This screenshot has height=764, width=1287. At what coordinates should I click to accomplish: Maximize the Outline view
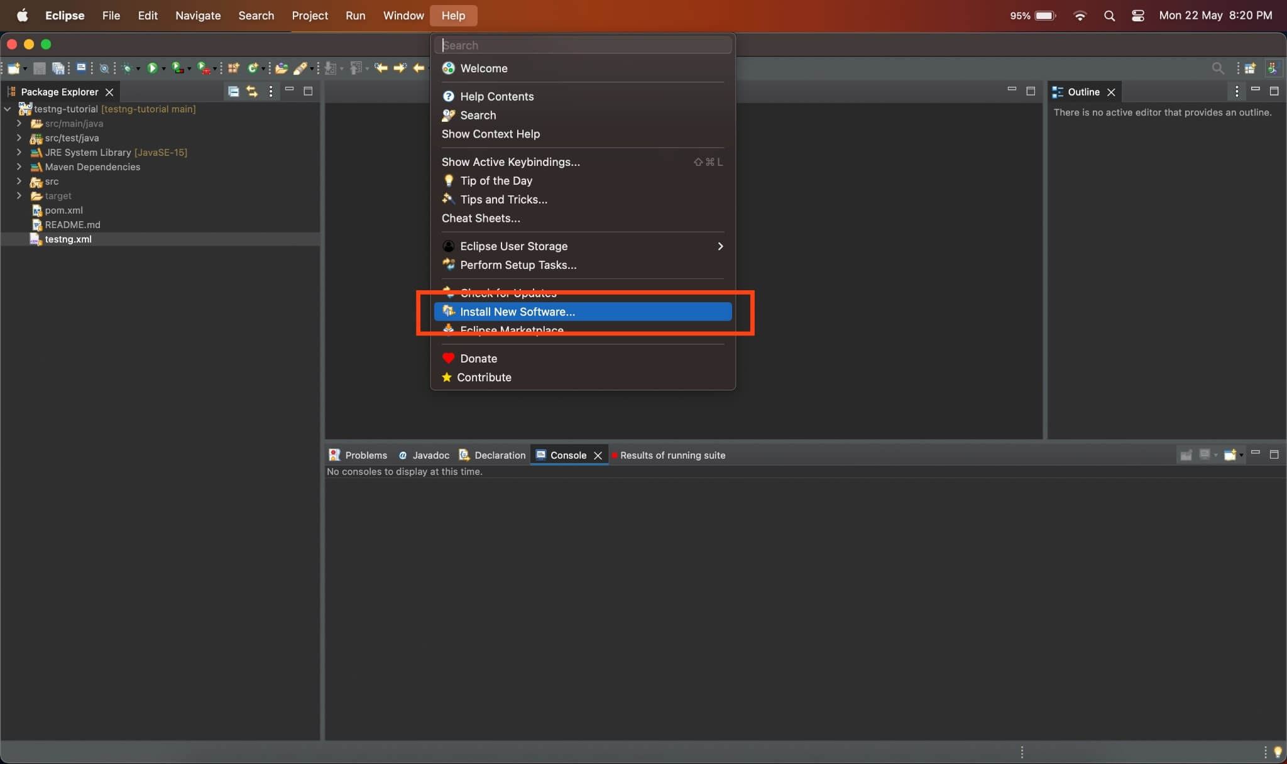(1276, 92)
